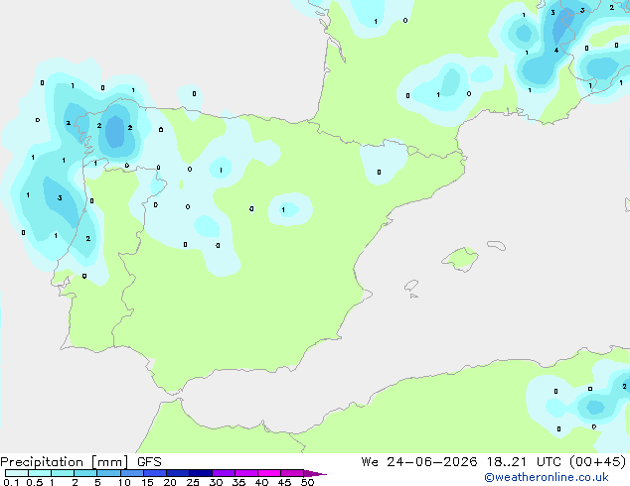Click the 40–45 mm magenta legend swatch
Viewport: 630px width, 486px height.
(269, 473)
